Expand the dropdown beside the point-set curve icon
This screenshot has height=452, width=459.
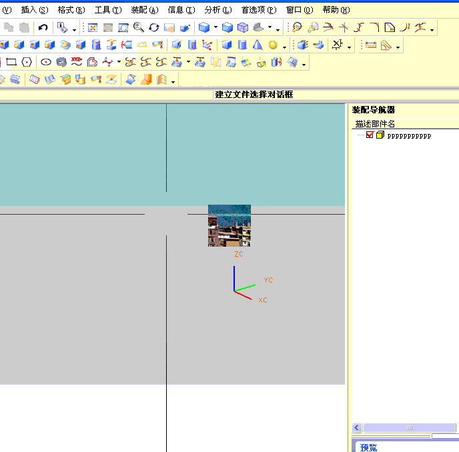(x=119, y=62)
